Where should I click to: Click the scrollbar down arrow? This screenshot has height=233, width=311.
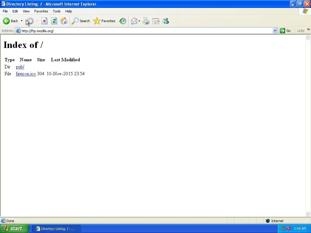[308, 214]
